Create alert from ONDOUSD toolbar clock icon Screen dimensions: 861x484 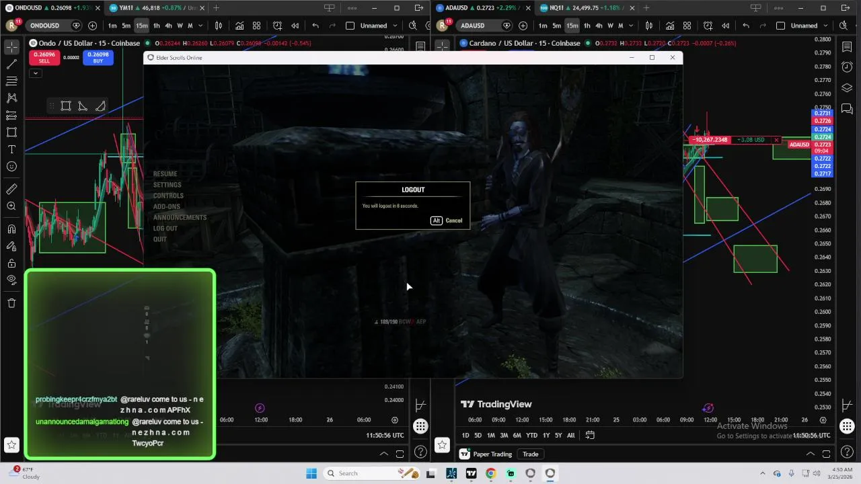277,26
